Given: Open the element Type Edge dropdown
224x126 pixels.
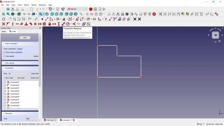Looking at the screenshot, I should [x=32, y=119].
